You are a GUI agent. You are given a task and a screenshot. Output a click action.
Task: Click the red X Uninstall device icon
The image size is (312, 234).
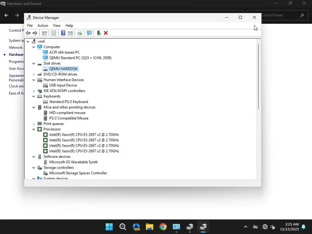click(106, 33)
